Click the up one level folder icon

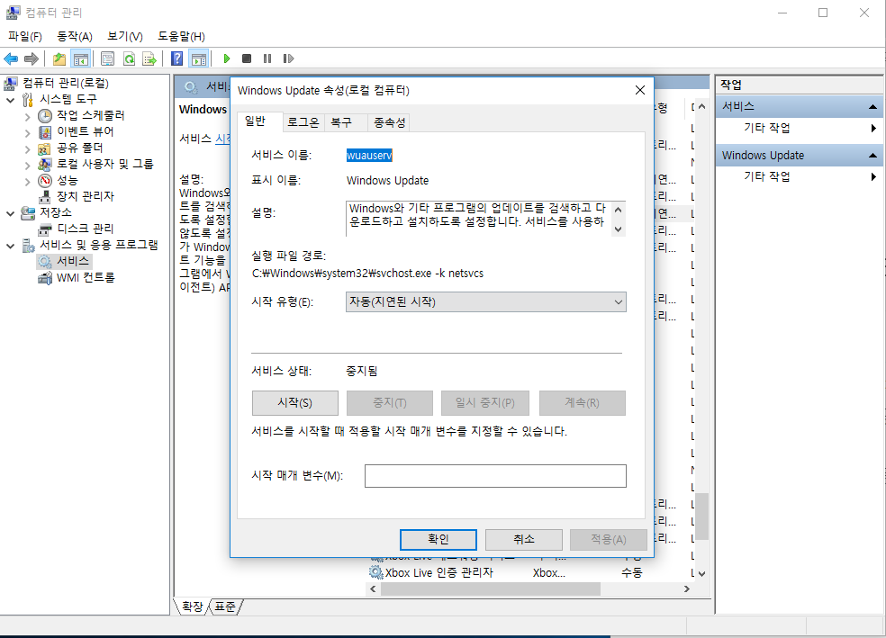(59, 58)
